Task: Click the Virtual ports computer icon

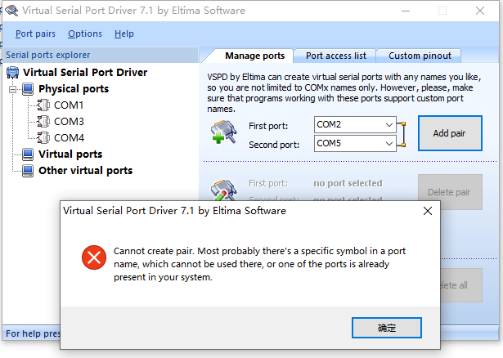Action: coord(28,154)
